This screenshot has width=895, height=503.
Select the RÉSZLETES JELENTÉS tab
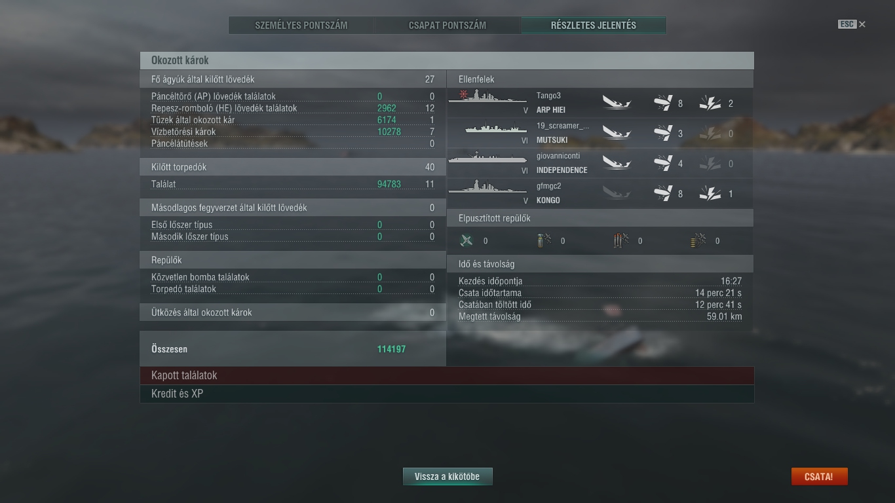(594, 26)
